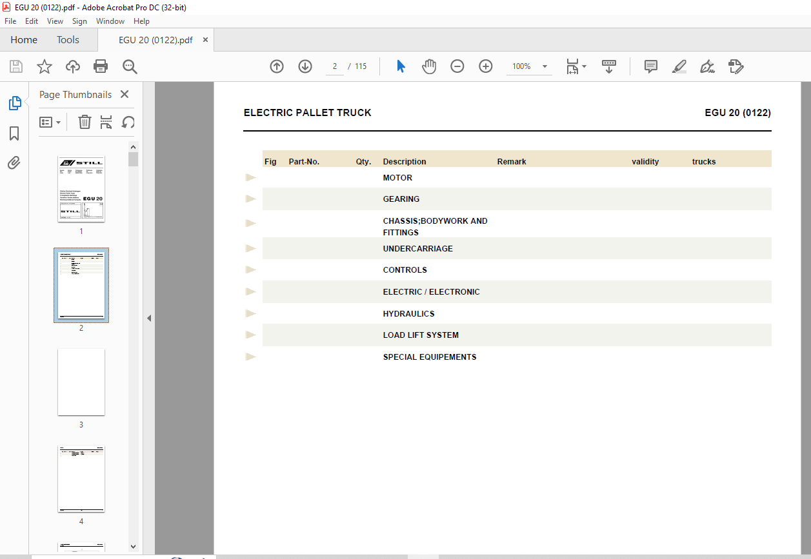Screen dimensions: 811x559
Task: Select page 3 thumbnail
Action: [81, 382]
